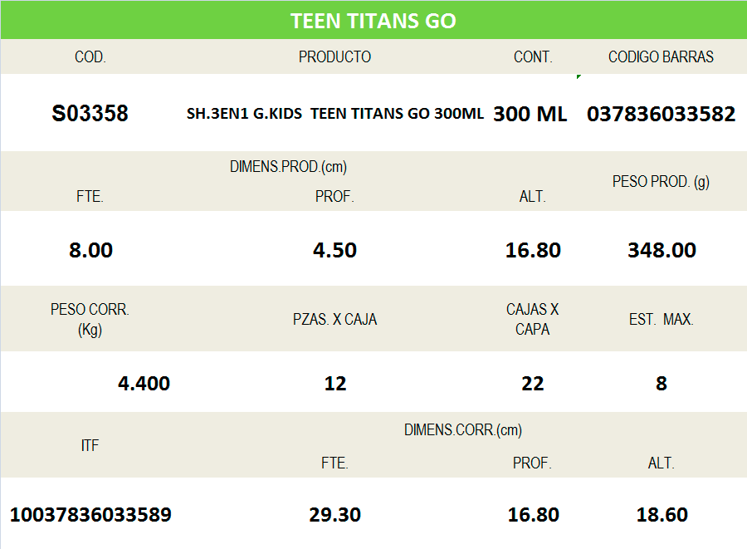The width and height of the screenshot is (747, 549).
Task: Click the PESO CORR. (Kg) header cell
Action: tap(90, 320)
